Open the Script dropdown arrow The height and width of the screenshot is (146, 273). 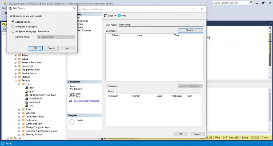(x=115, y=16)
